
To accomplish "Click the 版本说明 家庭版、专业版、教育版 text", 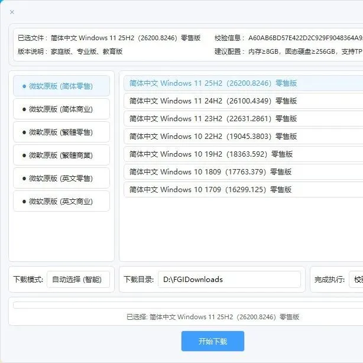I will [86, 51].
